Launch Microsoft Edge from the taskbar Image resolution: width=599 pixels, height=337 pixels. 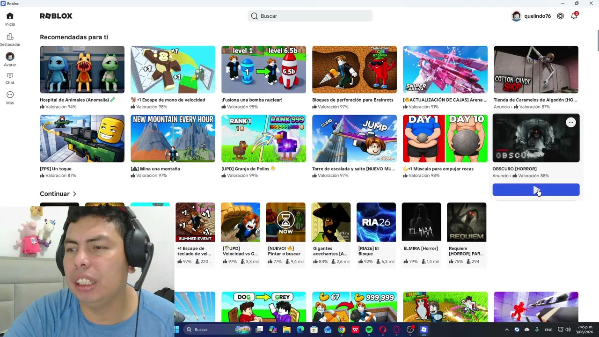click(300, 330)
